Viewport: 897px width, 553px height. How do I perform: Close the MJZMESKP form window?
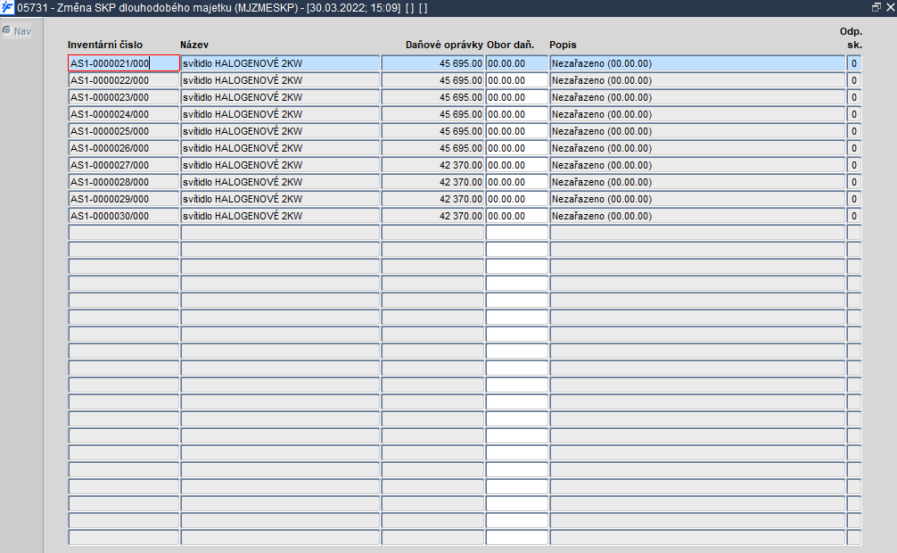click(890, 7)
